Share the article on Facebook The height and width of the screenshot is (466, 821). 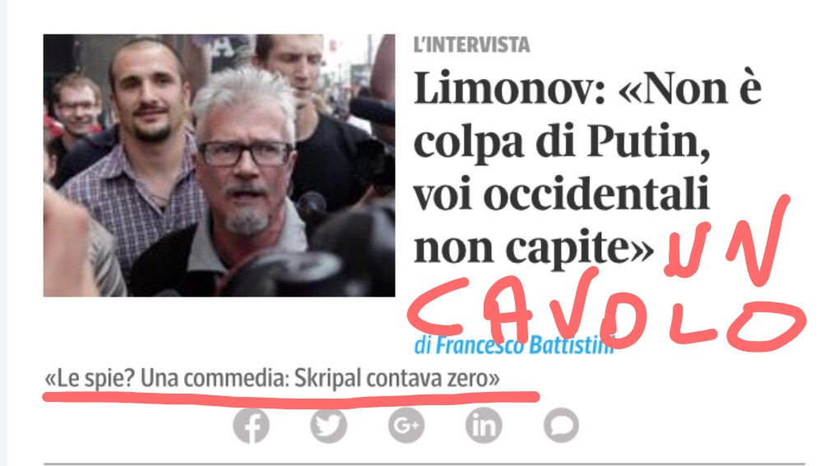pyautogui.click(x=252, y=425)
